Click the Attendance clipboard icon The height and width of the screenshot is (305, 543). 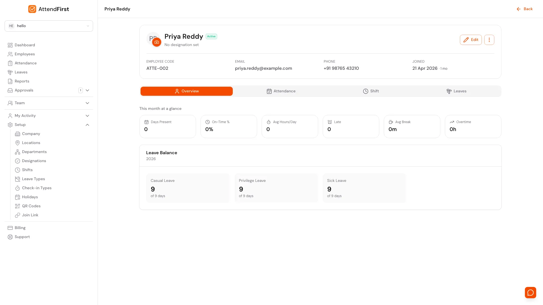[10, 63]
